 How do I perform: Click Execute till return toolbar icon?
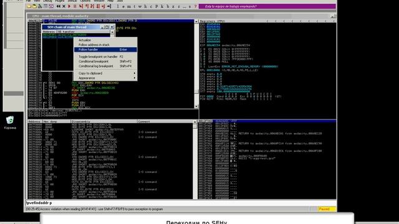coord(103,6)
